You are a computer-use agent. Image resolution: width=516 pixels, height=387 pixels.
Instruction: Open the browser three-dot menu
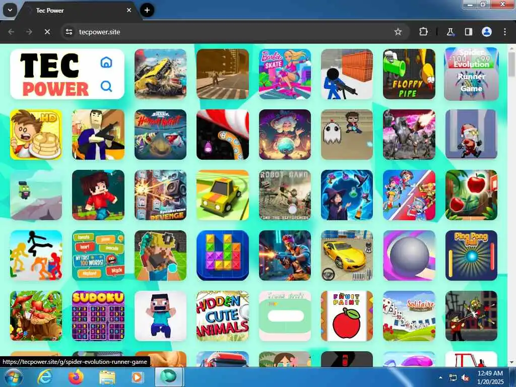pos(505,32)
